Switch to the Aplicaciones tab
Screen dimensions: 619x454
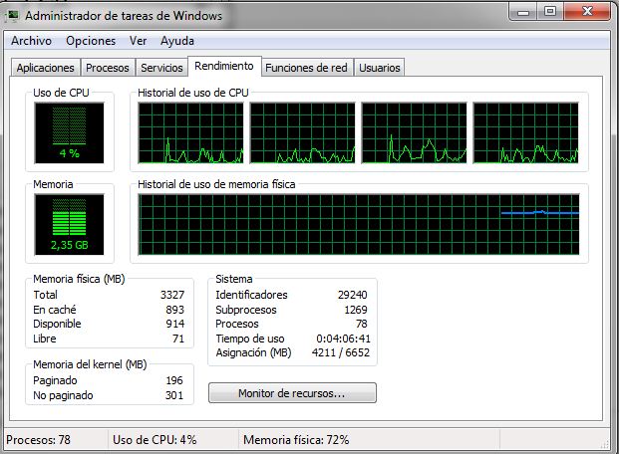[x=46, y=68]
